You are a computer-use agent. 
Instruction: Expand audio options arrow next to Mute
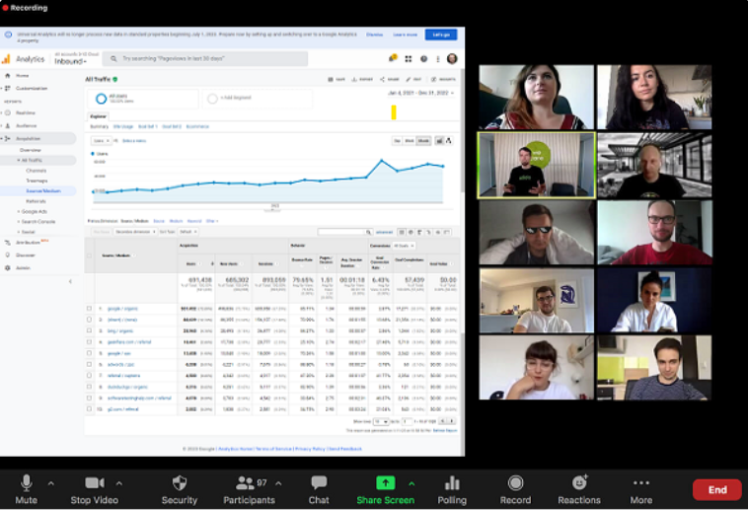pos(51,483)
